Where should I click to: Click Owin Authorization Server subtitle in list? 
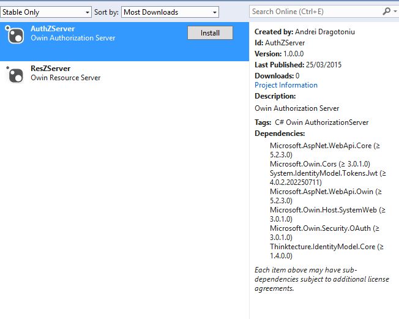click(73, 38)
